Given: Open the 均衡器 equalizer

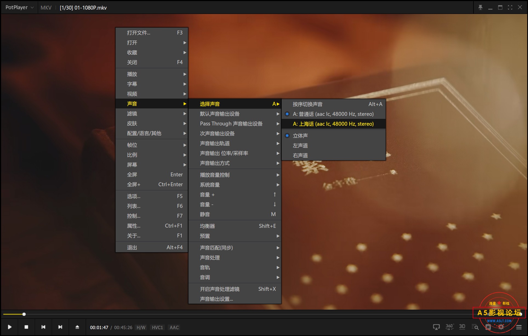Looking at the screenshot, I should point(235,226).
